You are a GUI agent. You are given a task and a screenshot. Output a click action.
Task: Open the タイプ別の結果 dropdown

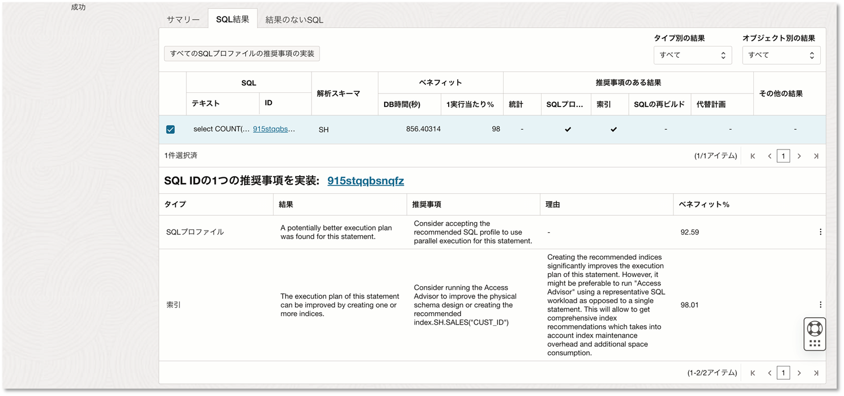tap(692, 55)
